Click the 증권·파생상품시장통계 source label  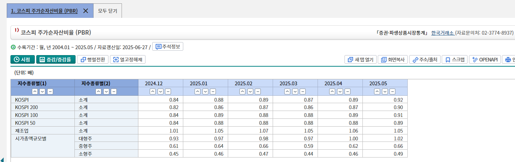[402, 33]
